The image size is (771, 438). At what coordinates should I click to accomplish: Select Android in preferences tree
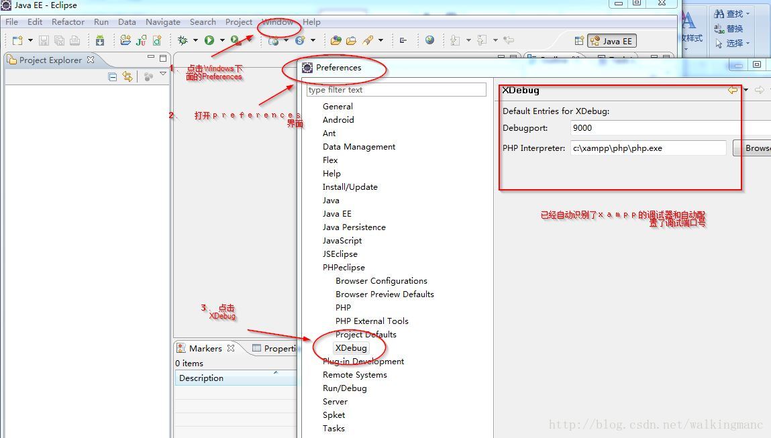(338, 120)
